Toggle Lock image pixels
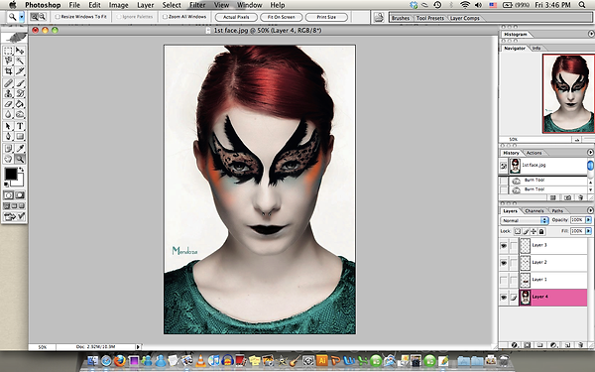The image size is (595, 372). pyautogui.click(x=526, y=231)
